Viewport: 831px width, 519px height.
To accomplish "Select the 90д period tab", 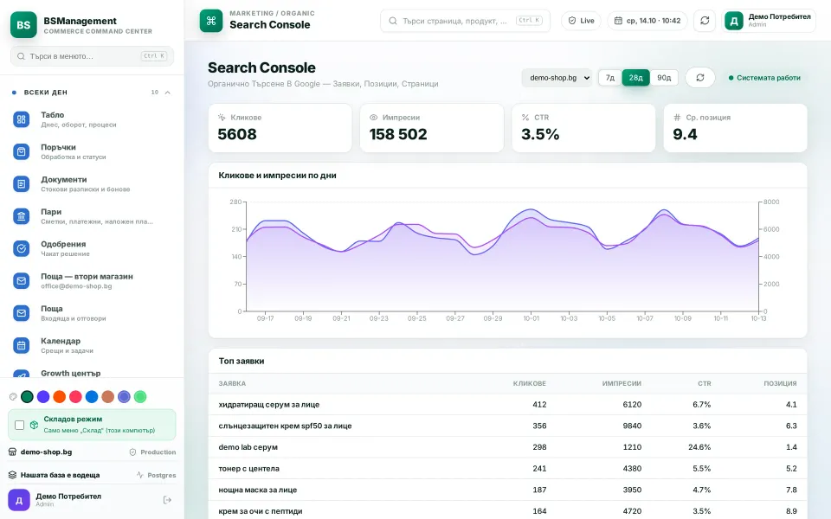I will (664, 78).
